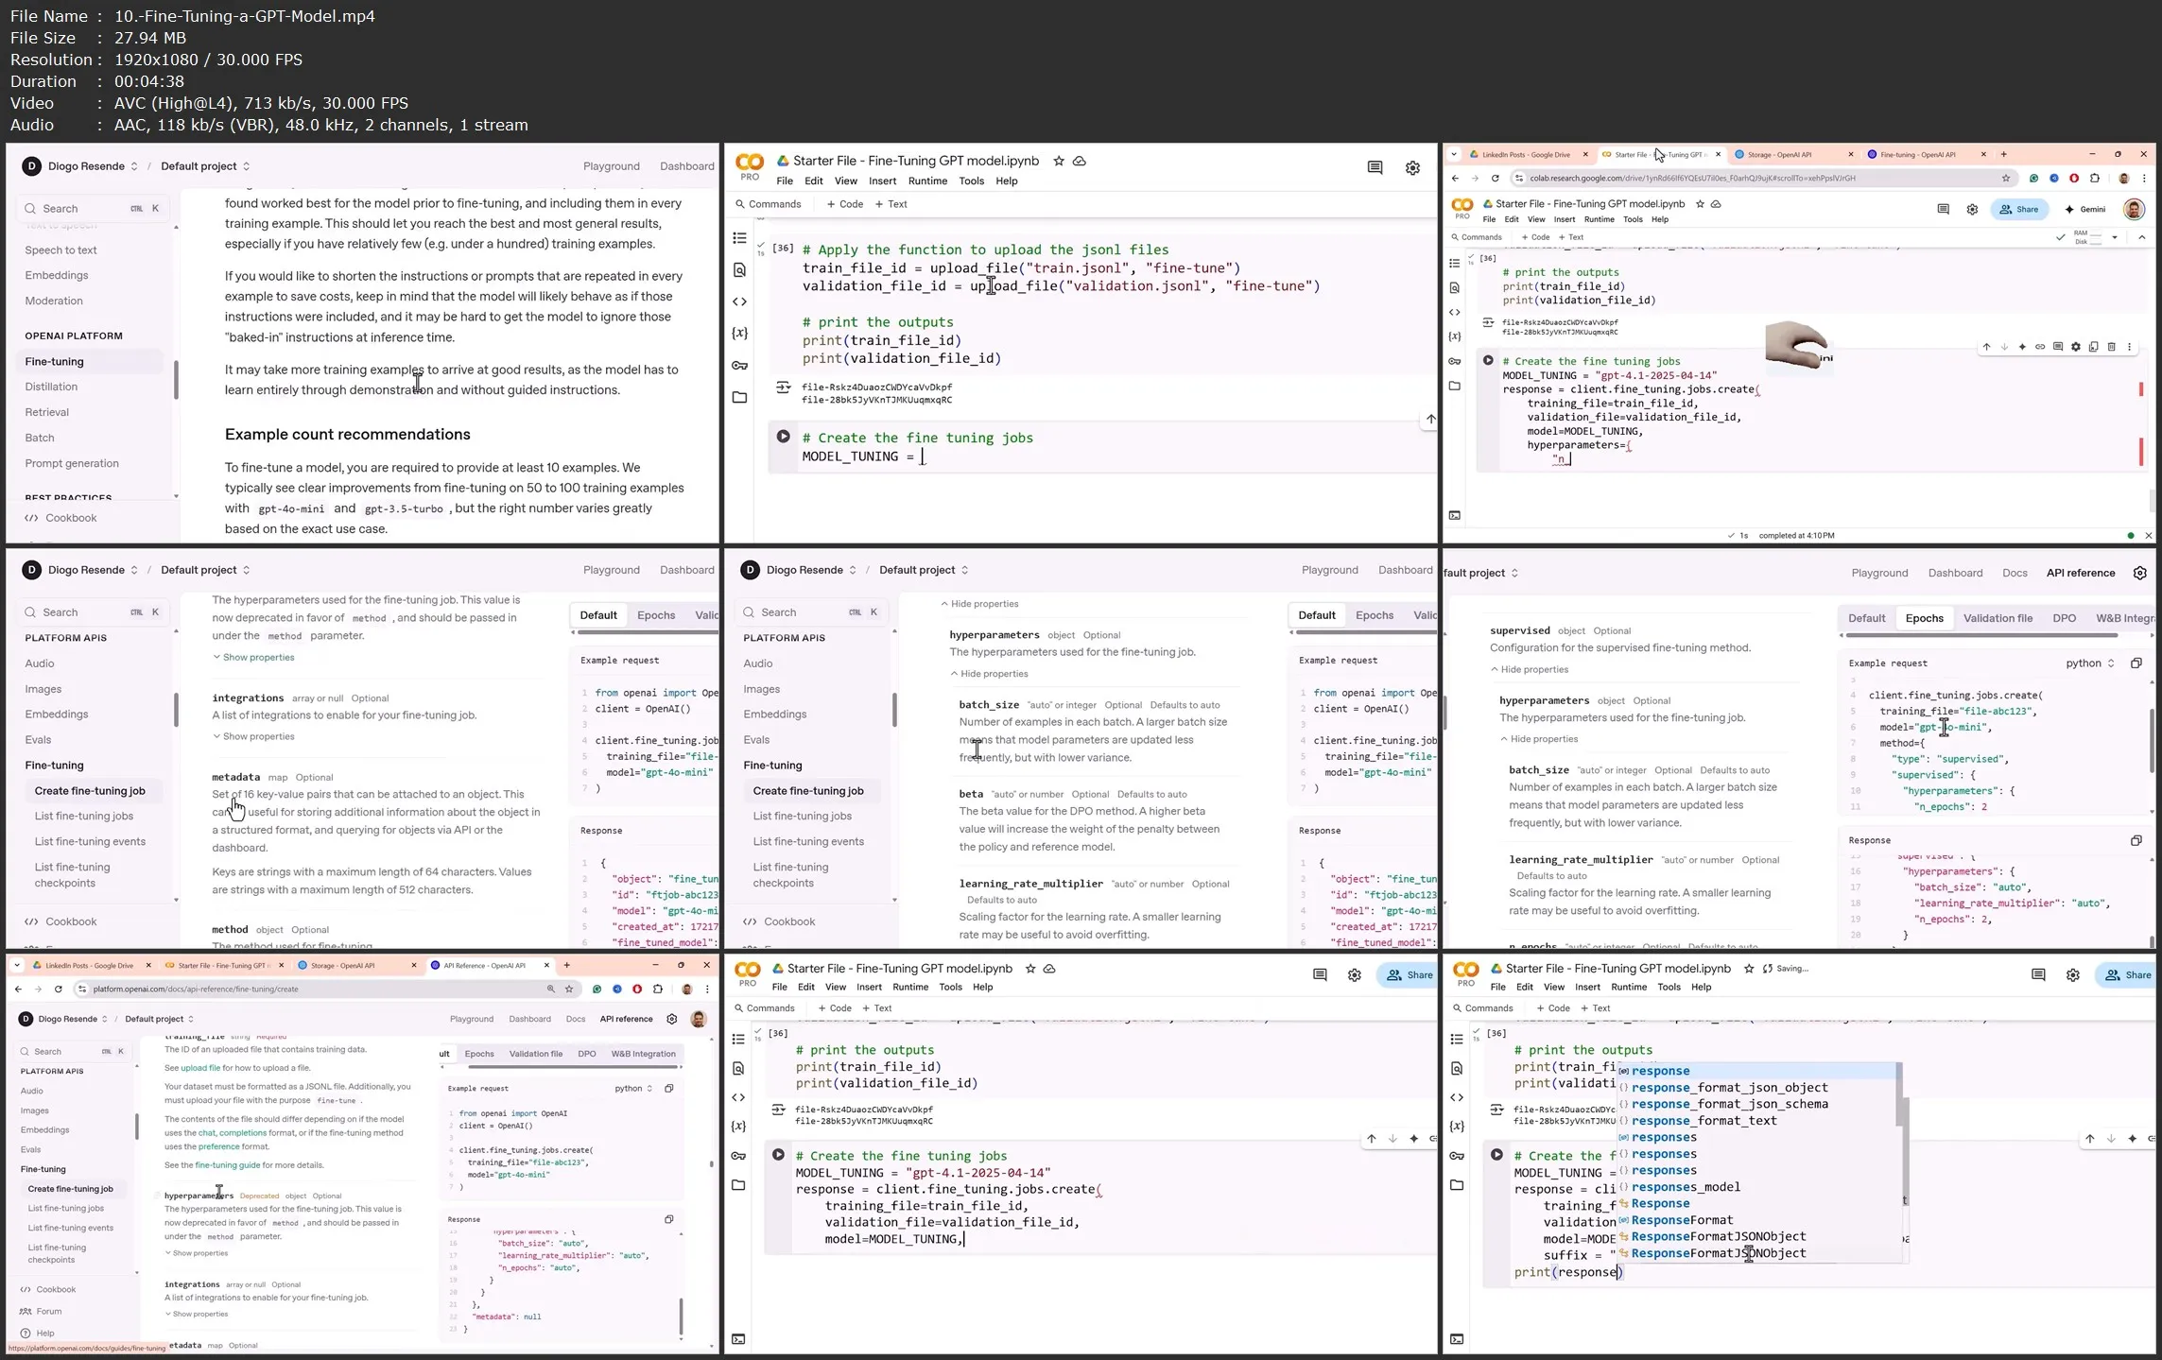Switch to API Reference - OpenAI API browser tab

[x=490, y=966]
